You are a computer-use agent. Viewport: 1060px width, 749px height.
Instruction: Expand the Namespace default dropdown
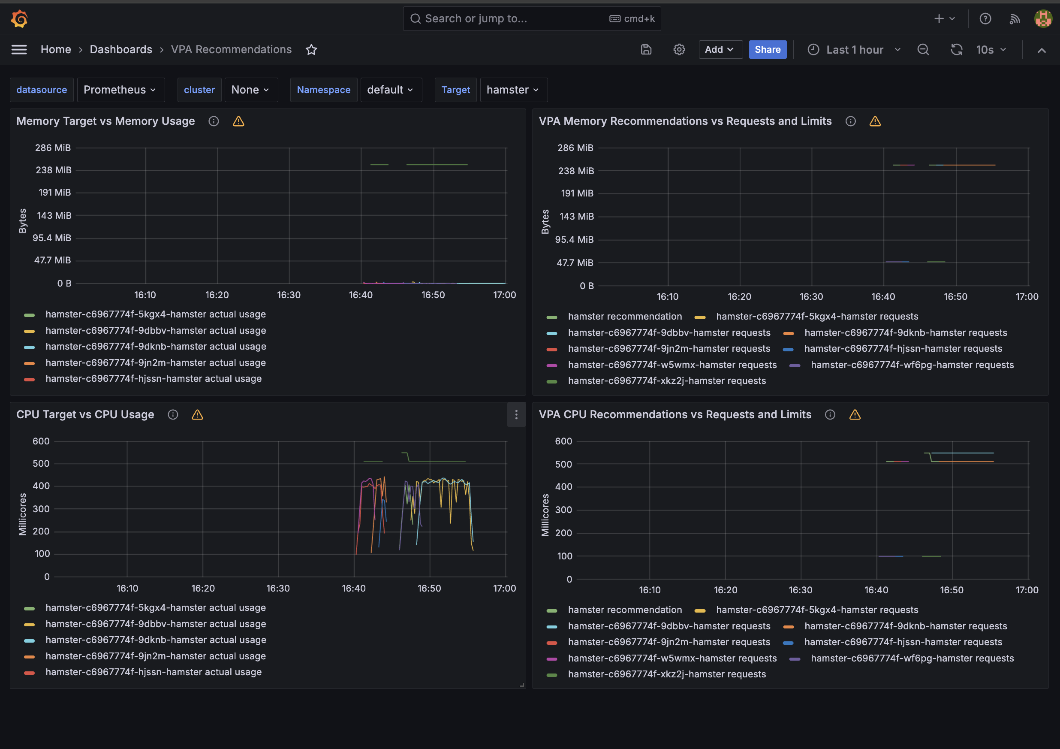point(390,90)
